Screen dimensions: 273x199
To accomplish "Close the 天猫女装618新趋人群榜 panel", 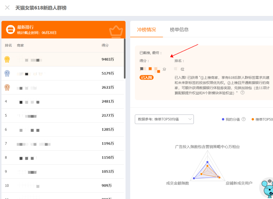I will pyautogui.click(x=7, y=8).
